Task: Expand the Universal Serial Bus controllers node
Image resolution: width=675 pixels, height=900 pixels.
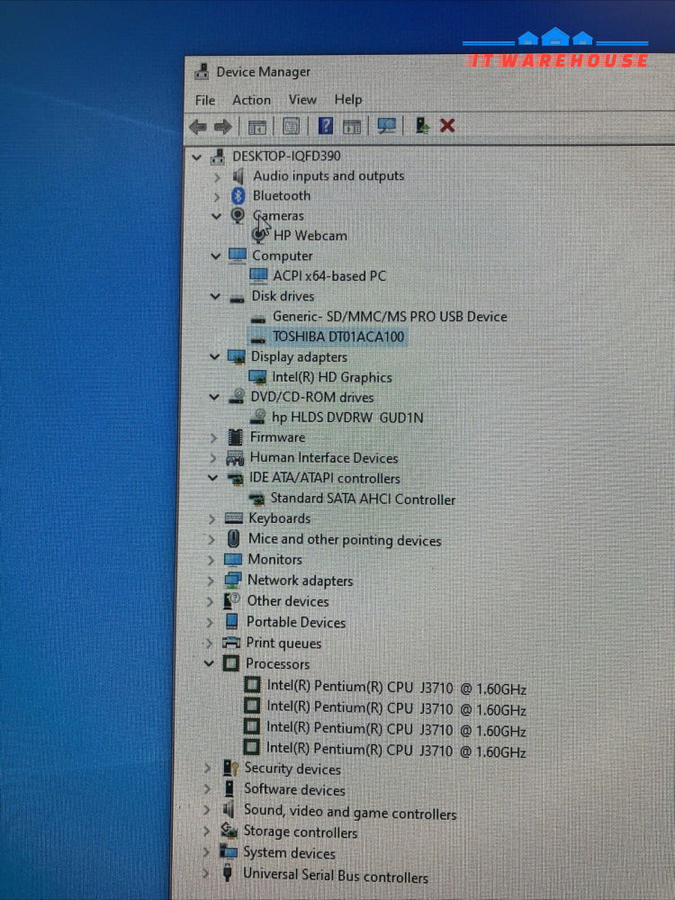Action: [x=206, y=874]
